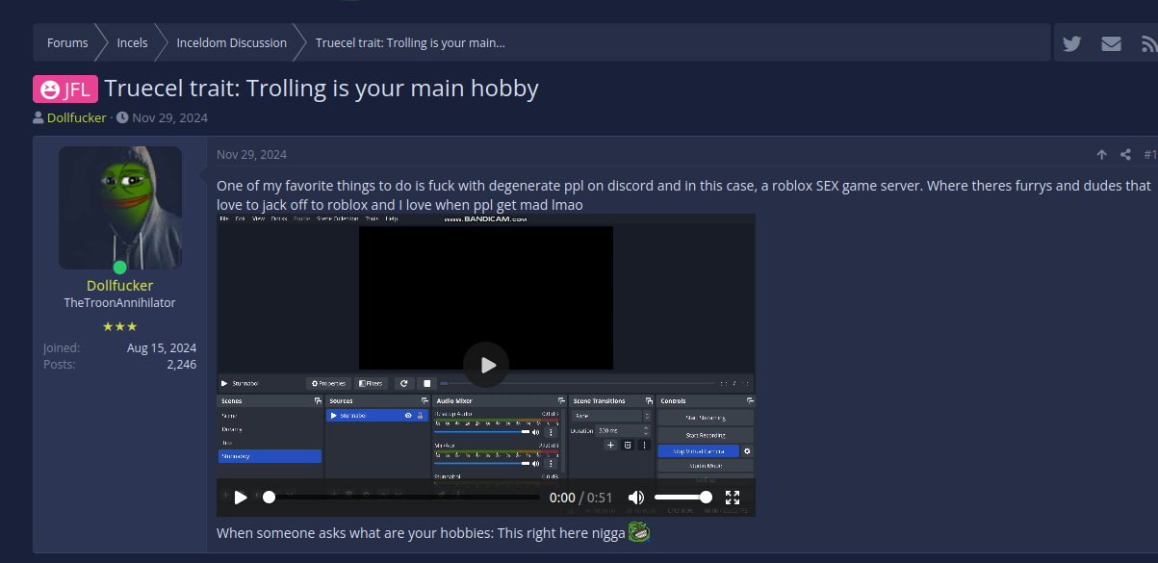Go to the Forums breadcrumb
Viewport: 1158px width, 563px height.
[x=67, y=42]
